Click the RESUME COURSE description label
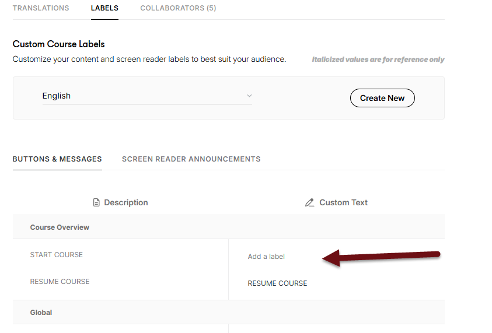Viewport: 492px width, 333px height. (60, 282)
